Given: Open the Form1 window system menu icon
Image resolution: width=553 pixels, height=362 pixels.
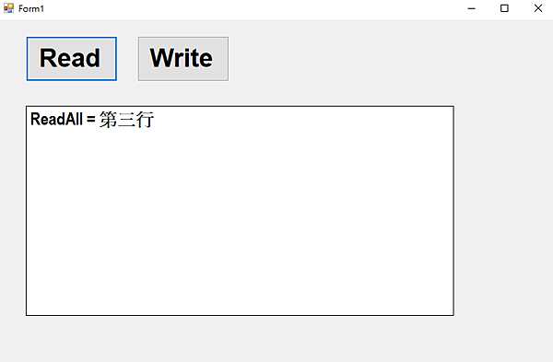Looking at the screenshot, I should tap(8, 8).
